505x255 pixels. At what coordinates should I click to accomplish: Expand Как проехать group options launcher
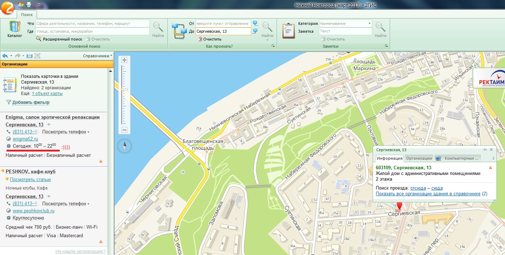coord(273,46)
